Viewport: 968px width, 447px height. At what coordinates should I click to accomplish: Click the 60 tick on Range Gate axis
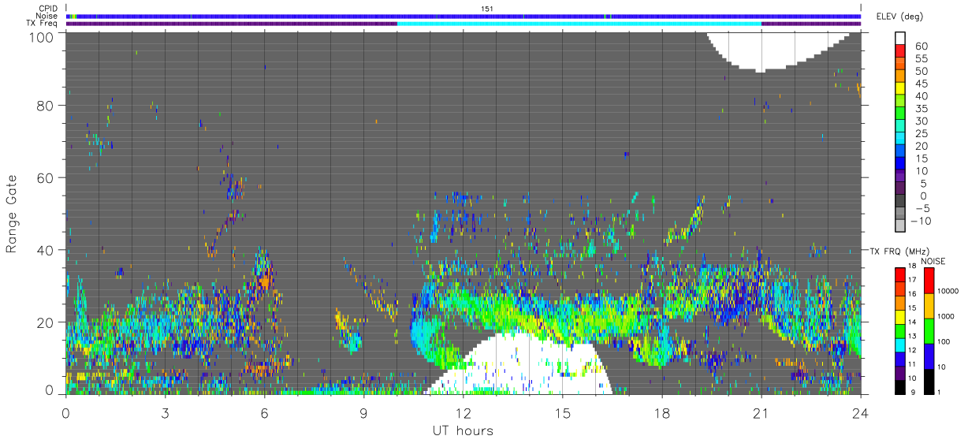tap(45, 178)
